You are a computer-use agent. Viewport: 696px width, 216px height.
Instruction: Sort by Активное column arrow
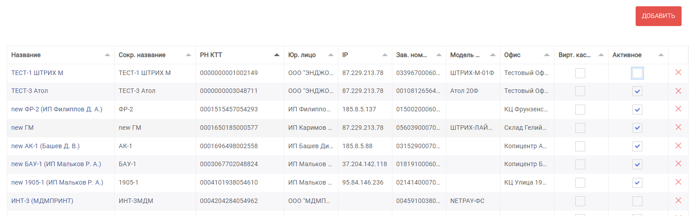click(x=661, y=55)
